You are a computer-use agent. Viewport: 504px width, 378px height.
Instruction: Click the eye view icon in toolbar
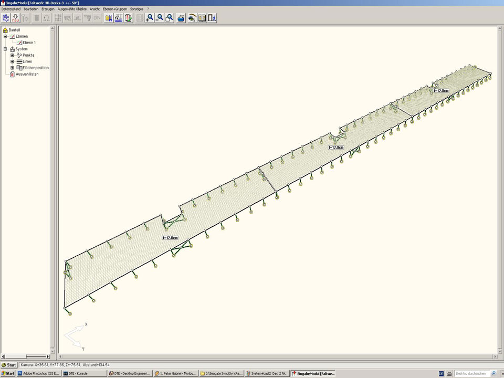(192, 18)
